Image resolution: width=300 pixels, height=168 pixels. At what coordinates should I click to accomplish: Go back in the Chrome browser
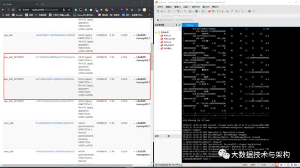click(x=3, y=10)
